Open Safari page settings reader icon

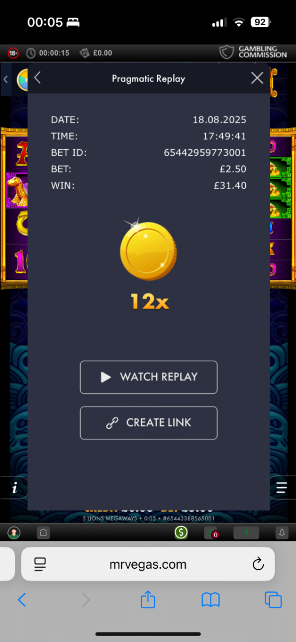click(x=40, y=564)
